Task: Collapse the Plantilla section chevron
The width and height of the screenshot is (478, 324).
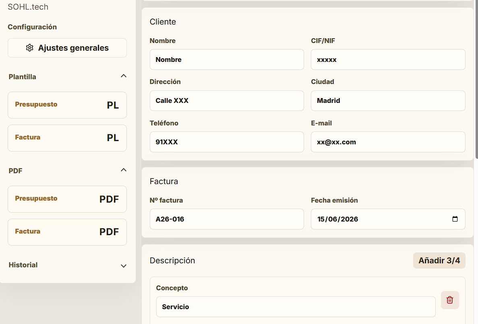Action: (x=124, y=76)
